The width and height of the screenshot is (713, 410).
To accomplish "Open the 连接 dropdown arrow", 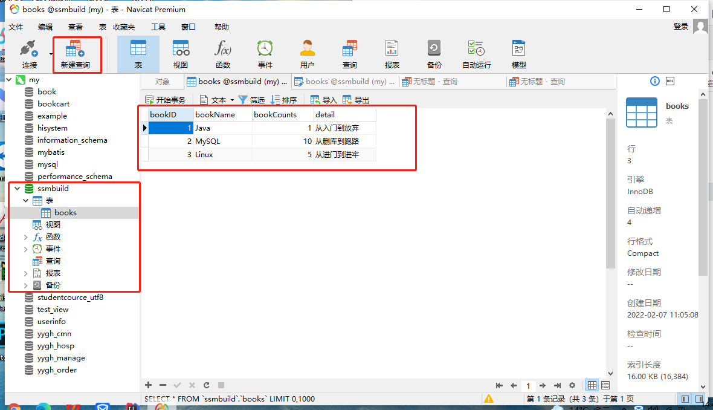I will (x=51, y=54).
